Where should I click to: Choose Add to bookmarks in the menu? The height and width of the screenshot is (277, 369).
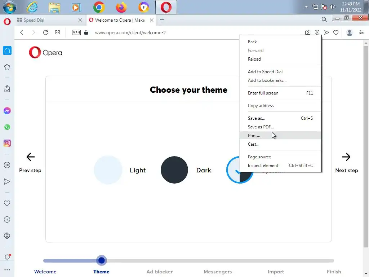coord(280,80)
